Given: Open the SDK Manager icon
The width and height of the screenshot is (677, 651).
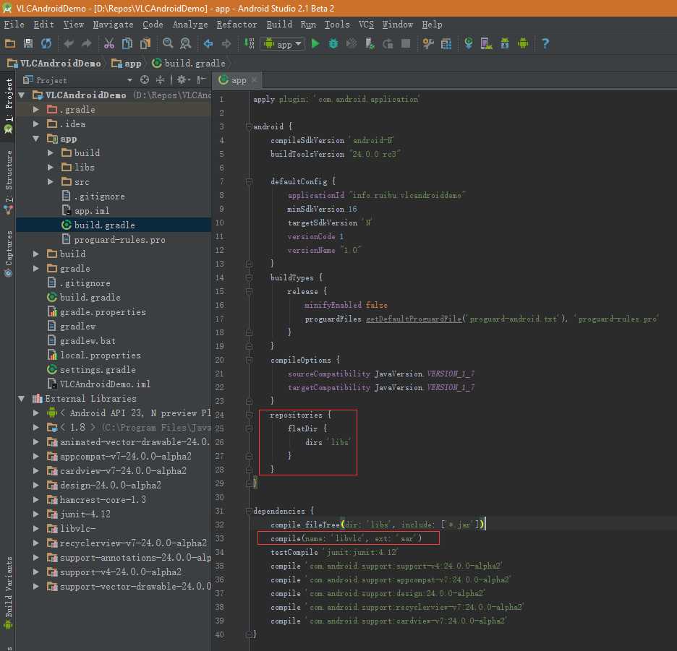Looking at the screenshot, I should (x=505, y=43).
